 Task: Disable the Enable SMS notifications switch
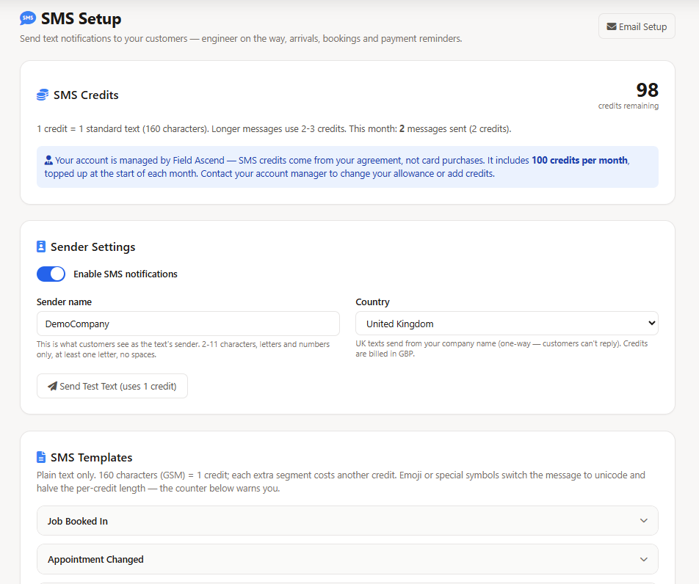[x=51, y=274]
